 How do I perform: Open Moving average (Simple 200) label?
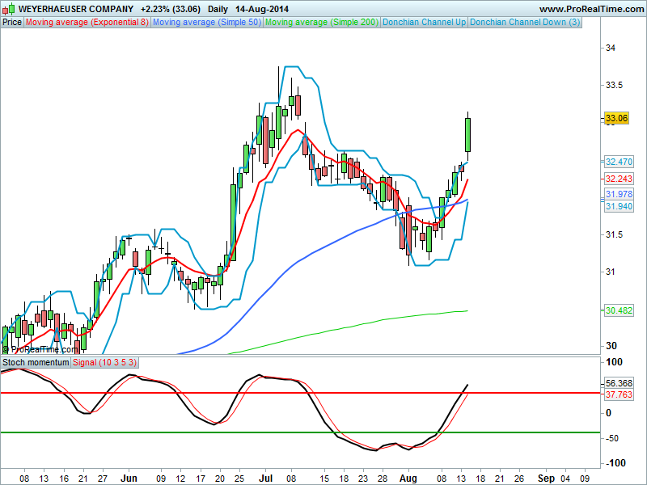click(x=322, y=23)
